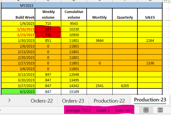Switch to Page Layout view
The image size is (171, 115).
[160, 110]
